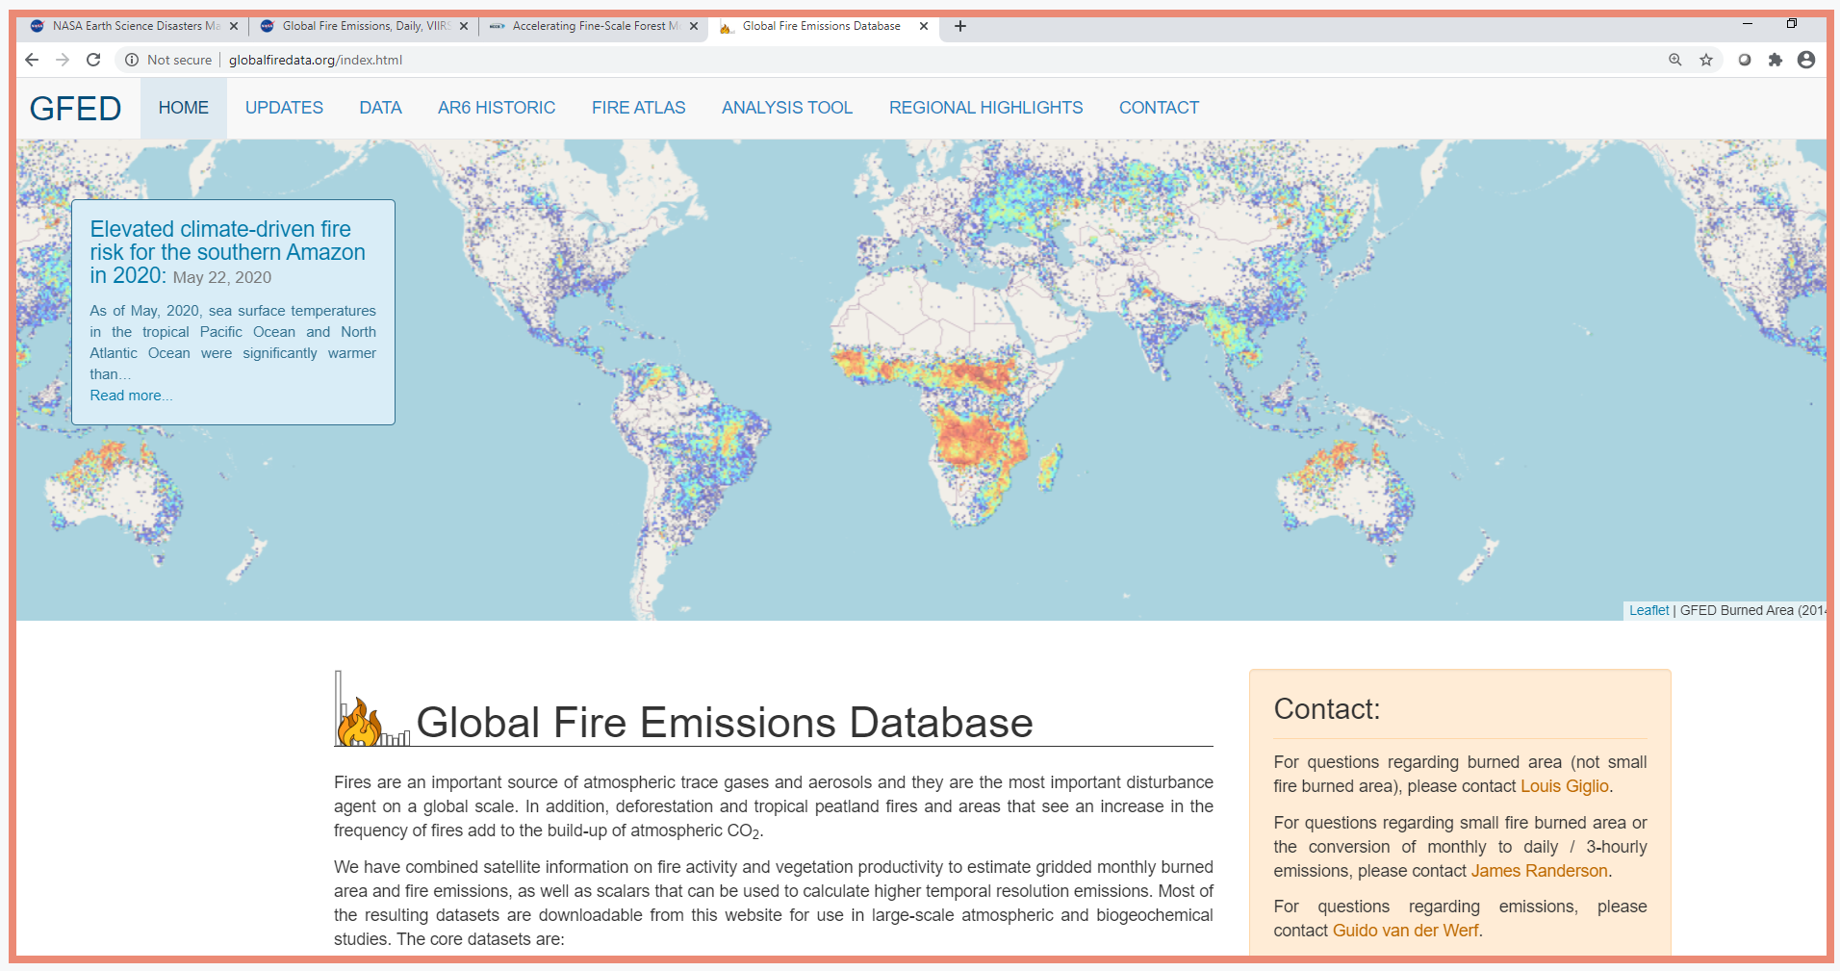Click the user profile avatar icon
The width and height of the screenshot is (1840, 971).
point(1806,60)
